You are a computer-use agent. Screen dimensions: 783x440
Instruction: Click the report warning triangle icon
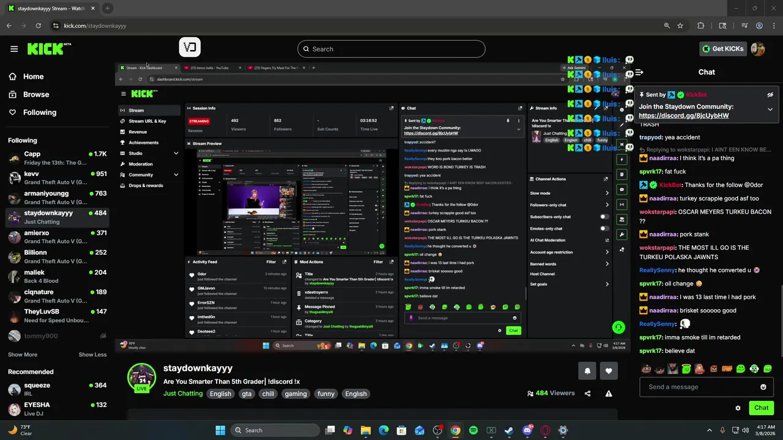tap(609, 394)
